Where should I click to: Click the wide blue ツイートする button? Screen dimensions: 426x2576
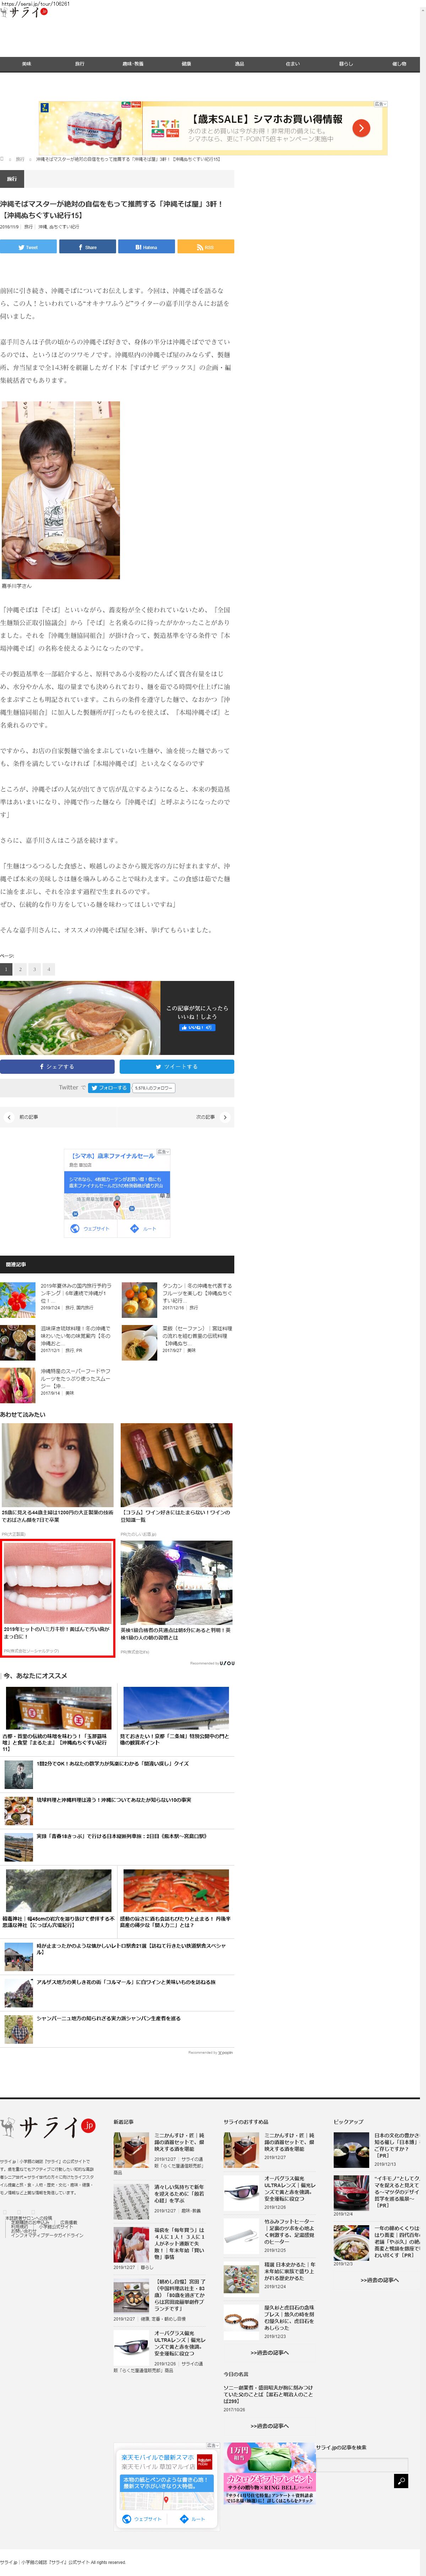(x=176, y=1066)
